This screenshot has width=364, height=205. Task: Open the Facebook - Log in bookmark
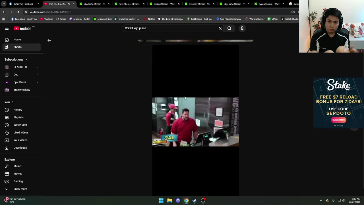tap(24, 19)
